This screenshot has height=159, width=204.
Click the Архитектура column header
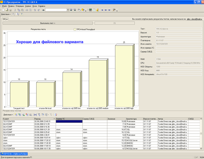tap(134, 119)
